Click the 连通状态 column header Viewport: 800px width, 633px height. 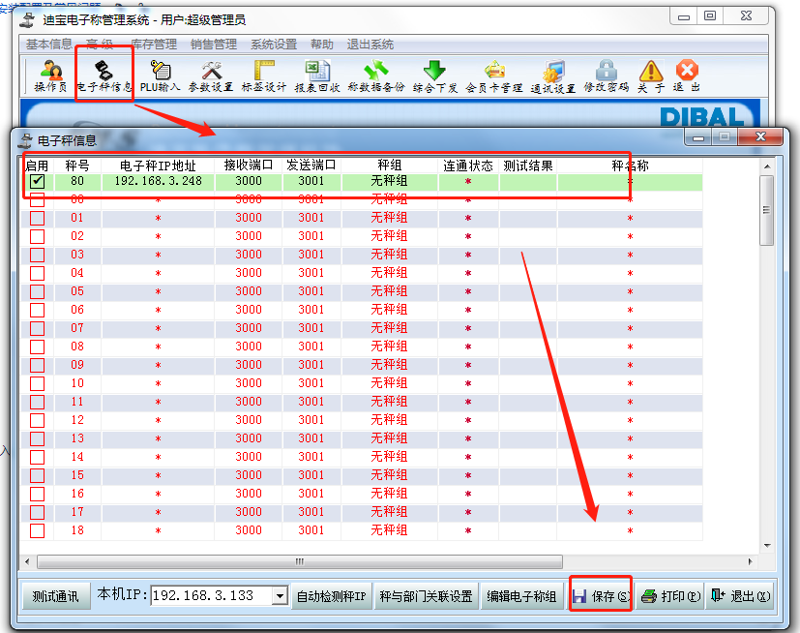(x=468, y=166)
